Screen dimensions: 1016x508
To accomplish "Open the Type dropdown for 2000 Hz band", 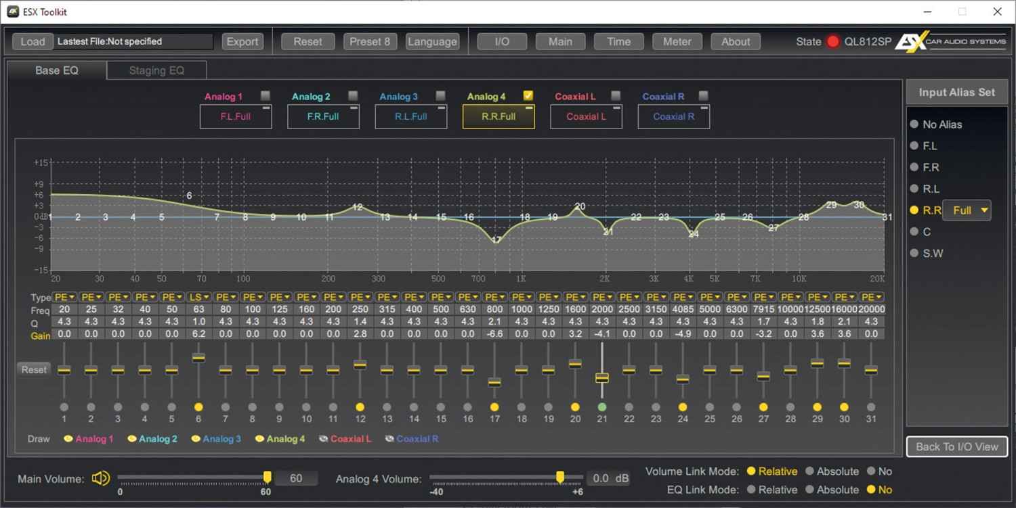I will coord(602,297).
